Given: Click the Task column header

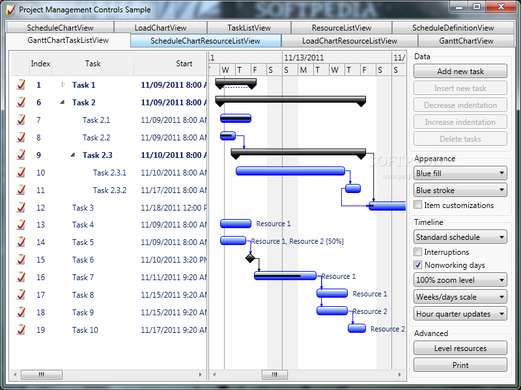Looking at the screenshot, I should [x=92, y=64].
